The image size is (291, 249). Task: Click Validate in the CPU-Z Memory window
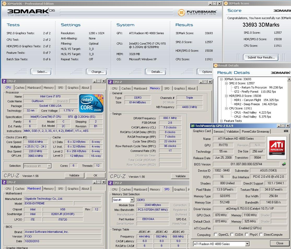181,176
